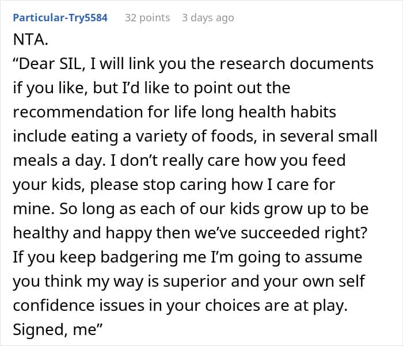The height and width of the screenshot is (346, 403).
Task: Click the 32 points score label
Action: click(x=147, y=18)
